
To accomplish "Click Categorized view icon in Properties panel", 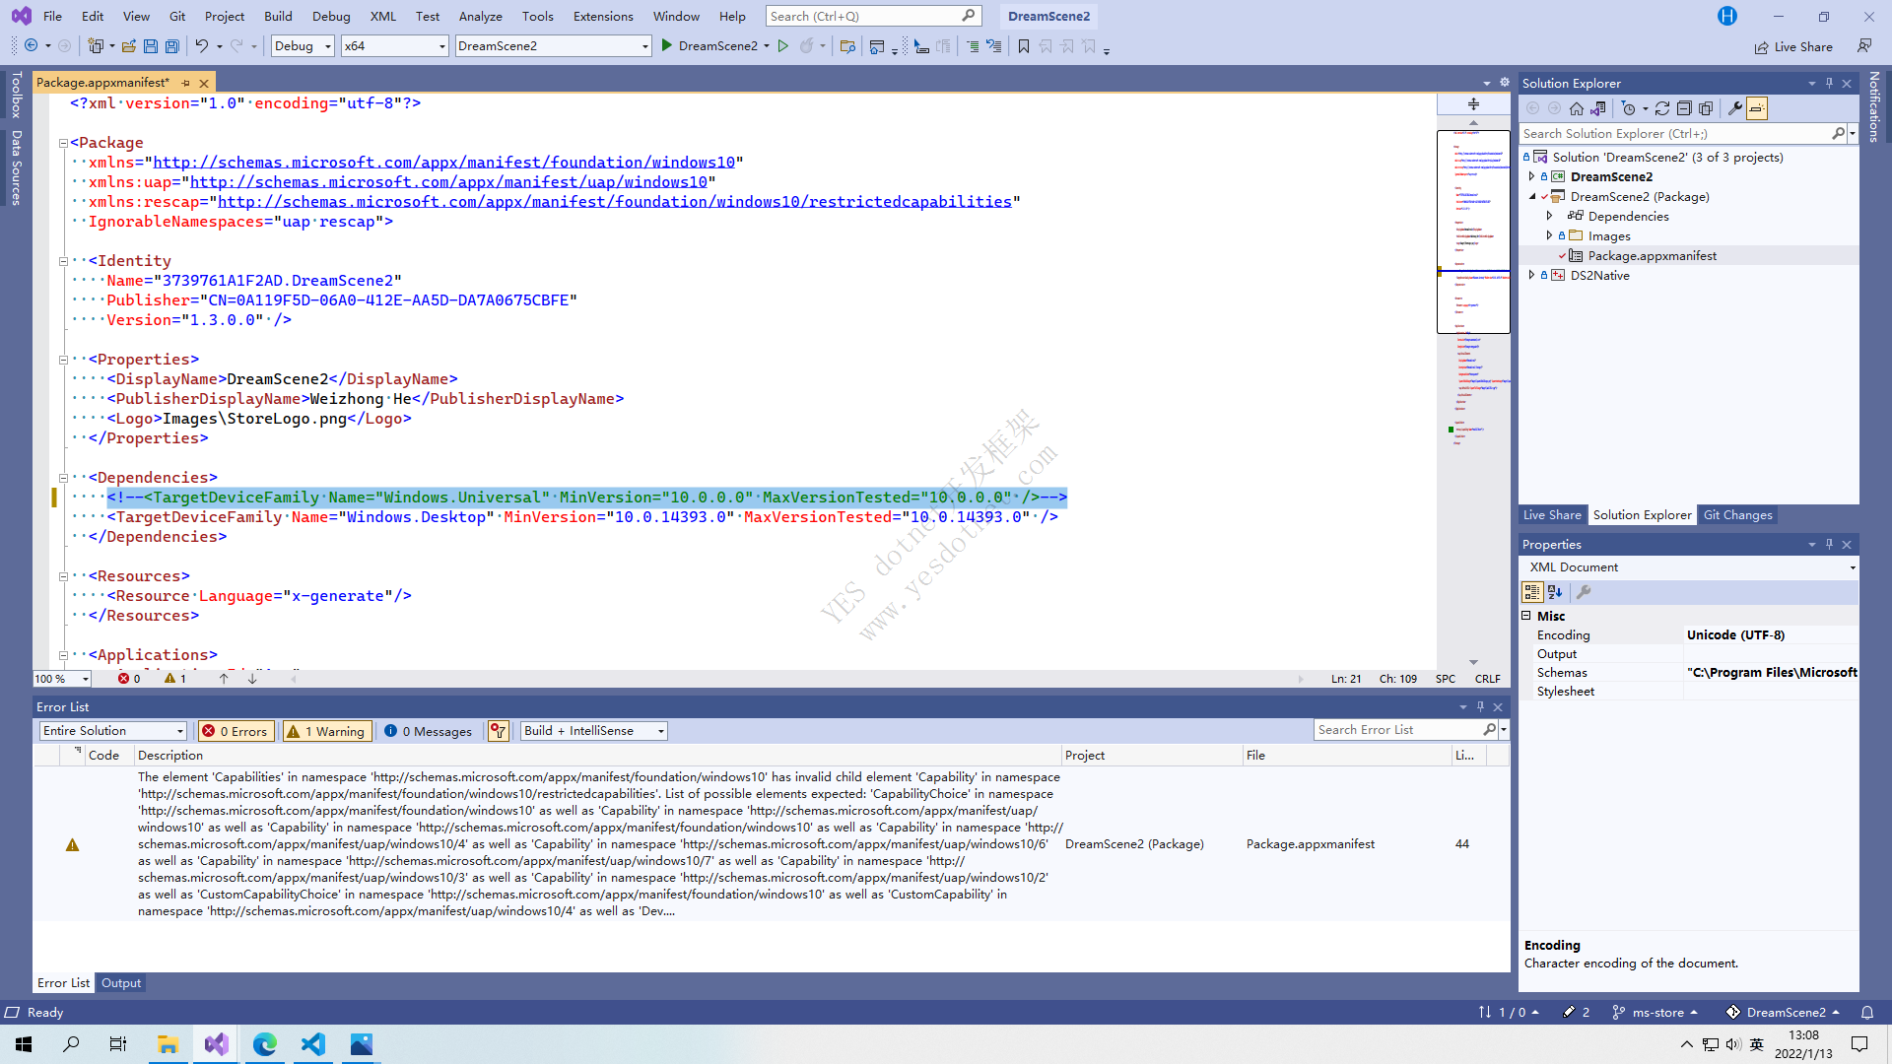I will (x=1532, y=592).
